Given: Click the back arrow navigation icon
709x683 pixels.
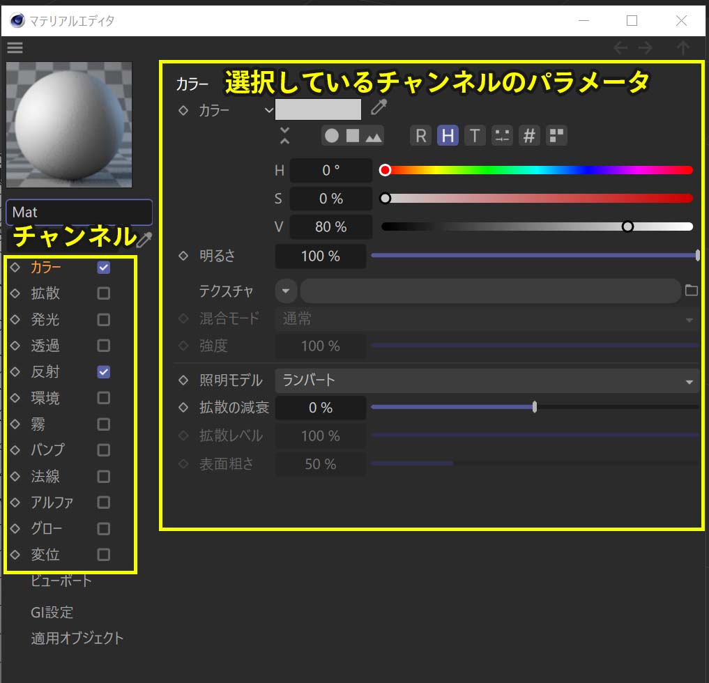Looking at the screenshot, I should pos(620,48).
